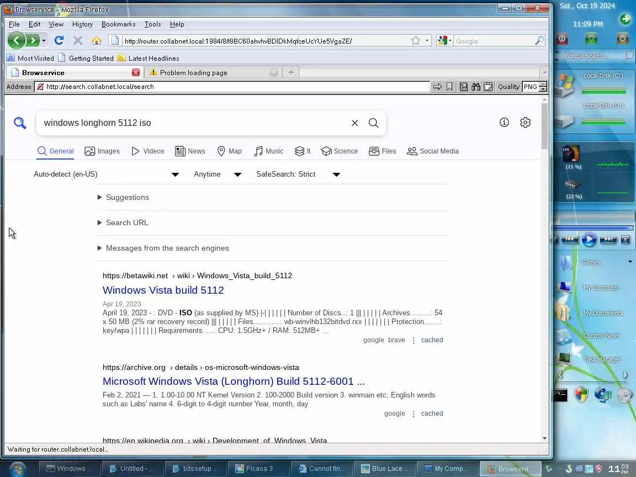Viewport: 636px width, 477px height.
Task: Open the history dropdown beside forward arrow
Action: (x=44, y=40)
